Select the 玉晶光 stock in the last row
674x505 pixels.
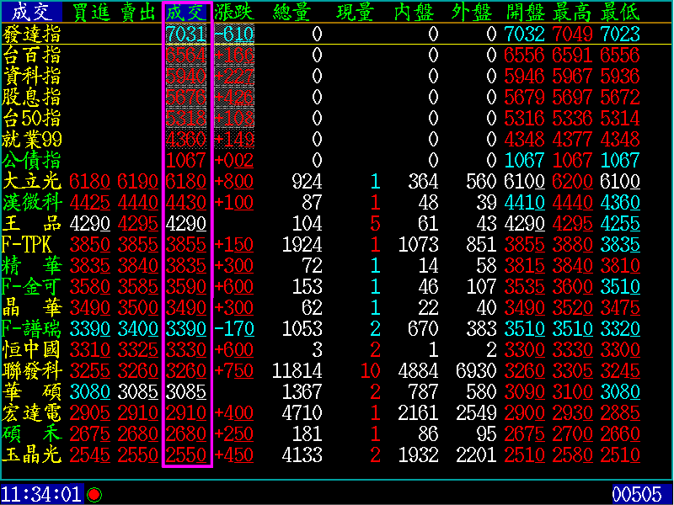point(31,454)
